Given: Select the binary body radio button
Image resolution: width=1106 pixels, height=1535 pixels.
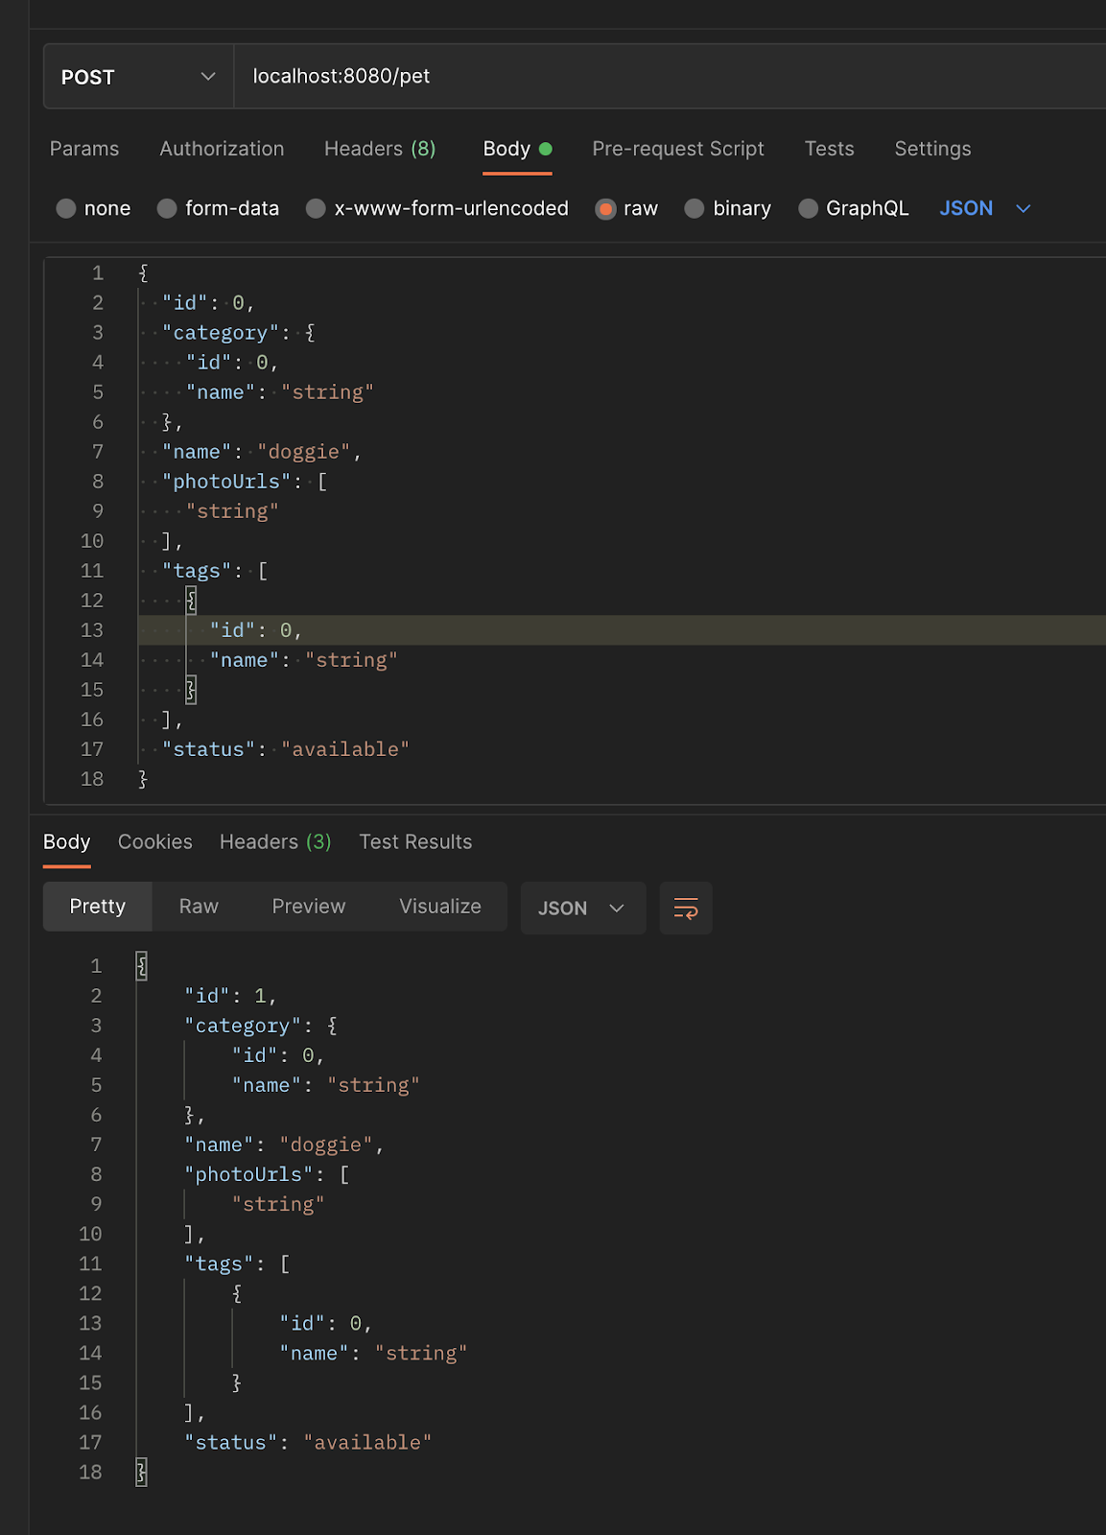Looking at the screenshot, I should point(694,208).
